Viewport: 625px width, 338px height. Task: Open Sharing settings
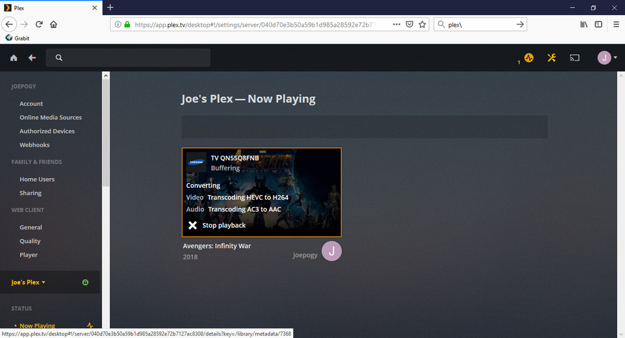pyautogui.click(x=31, y=193)
